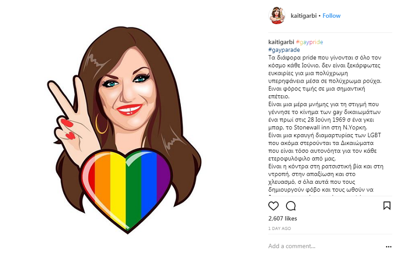Screen dimensions: 393x258
Task: Focus the Add a comment field
Action: point(326,246)
